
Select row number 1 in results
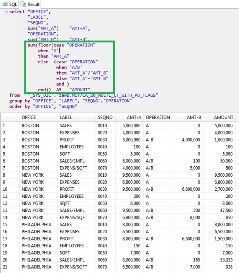click(x=4, y=125)
